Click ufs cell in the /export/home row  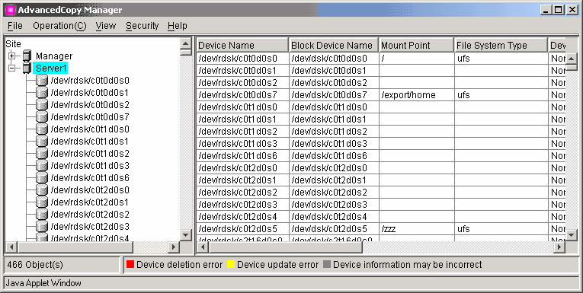pos(501,95)
